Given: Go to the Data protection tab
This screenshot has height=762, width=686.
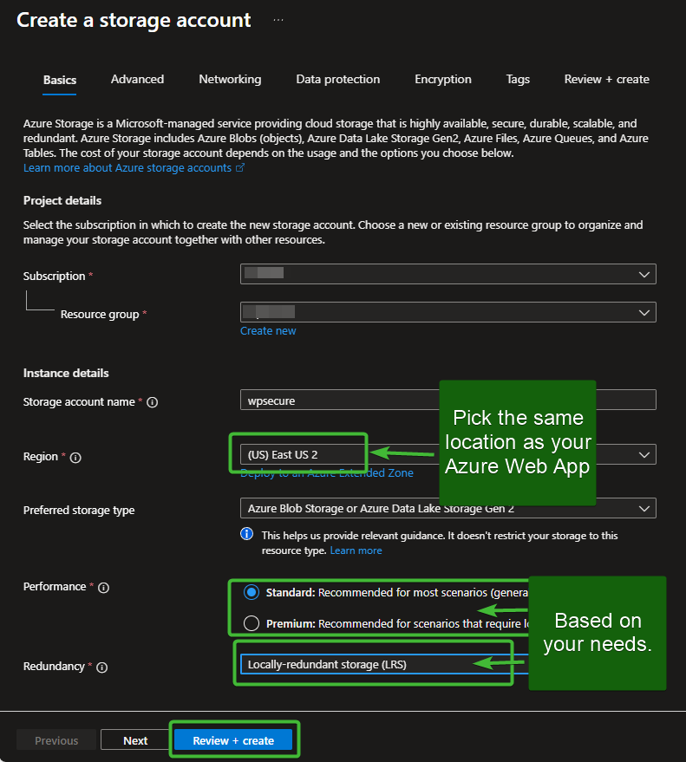Looking at the screenshot, I should [x=337, y=79].
